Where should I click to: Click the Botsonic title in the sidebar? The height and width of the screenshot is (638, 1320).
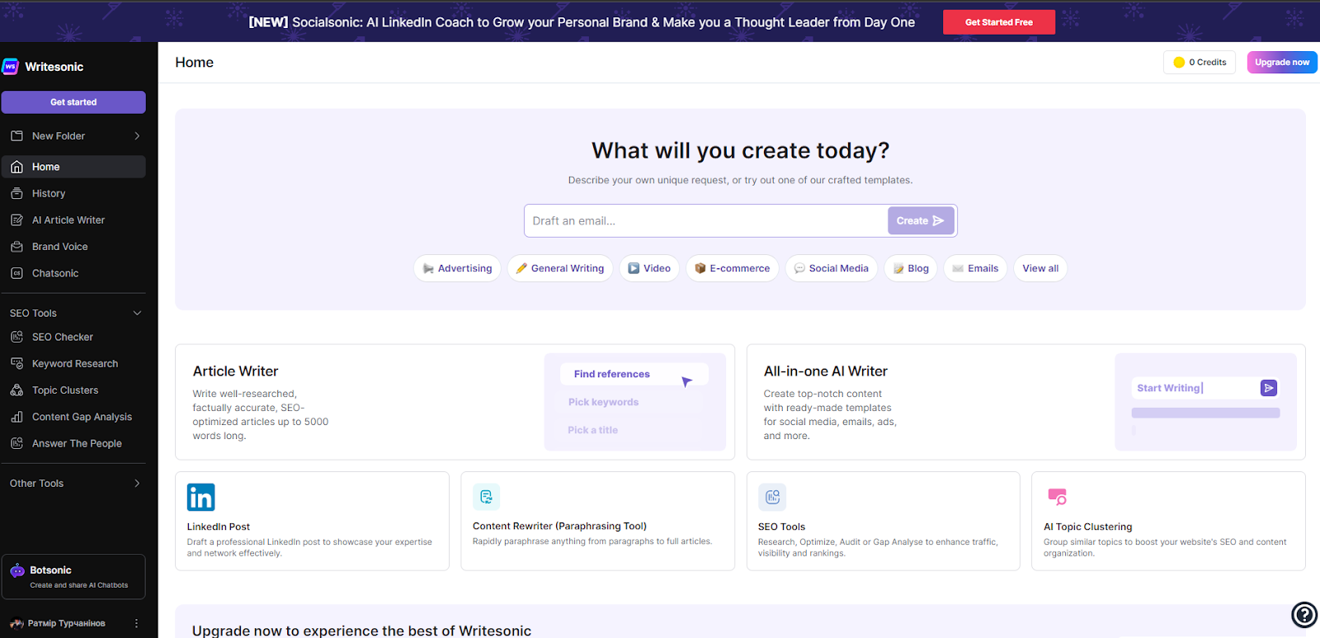click(50, 570)
